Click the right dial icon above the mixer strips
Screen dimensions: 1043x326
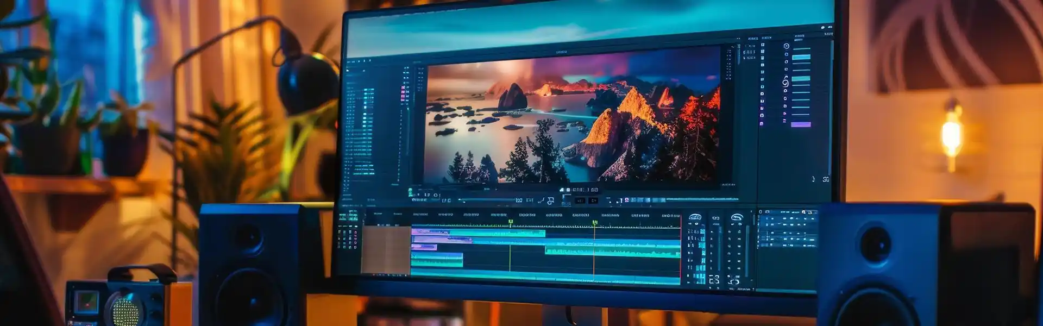click(737, 217)
